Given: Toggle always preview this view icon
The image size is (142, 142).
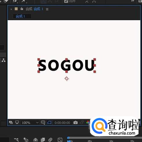Looking at the screenshot, I should (x=11, y=123).
